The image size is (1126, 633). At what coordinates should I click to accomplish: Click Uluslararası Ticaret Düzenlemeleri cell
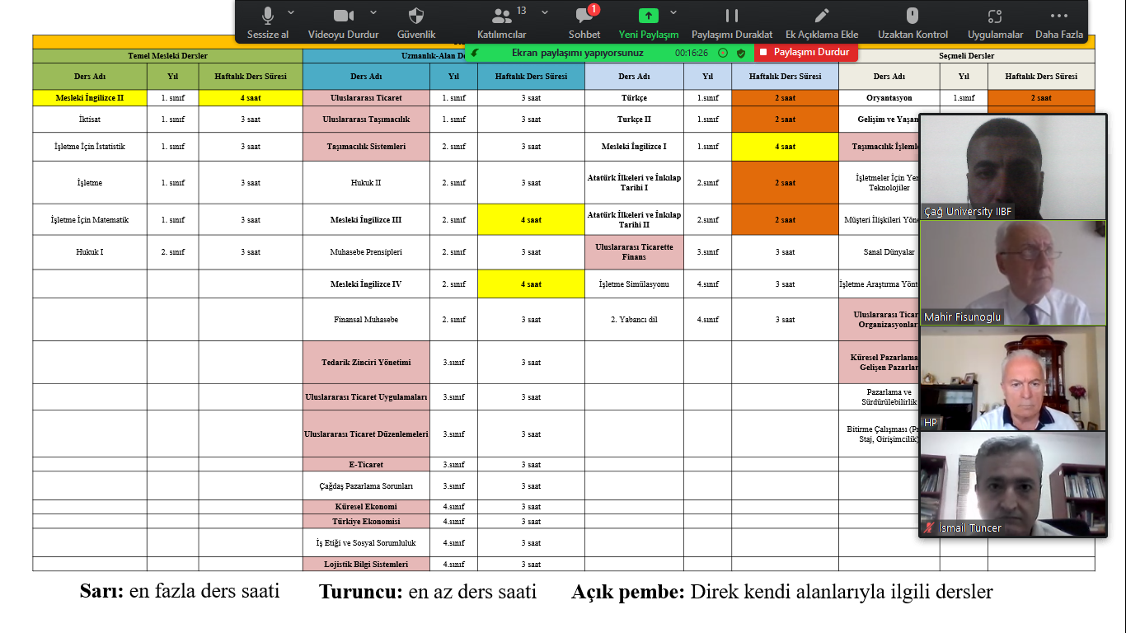(x=366, y=434)
